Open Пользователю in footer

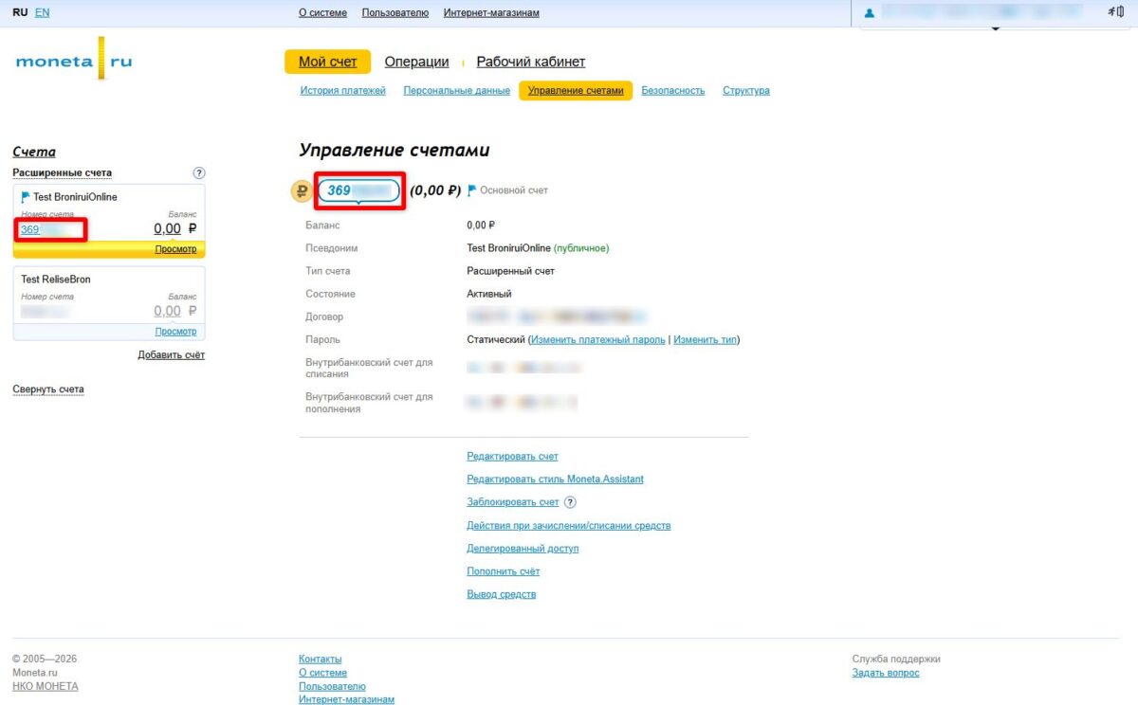(332, 686)
